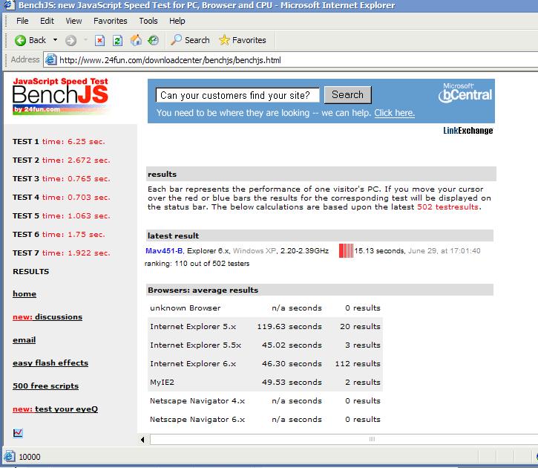Open Favorites star toolbar button
The width and height of the screenshot is (538, 468).
[242, 40]
